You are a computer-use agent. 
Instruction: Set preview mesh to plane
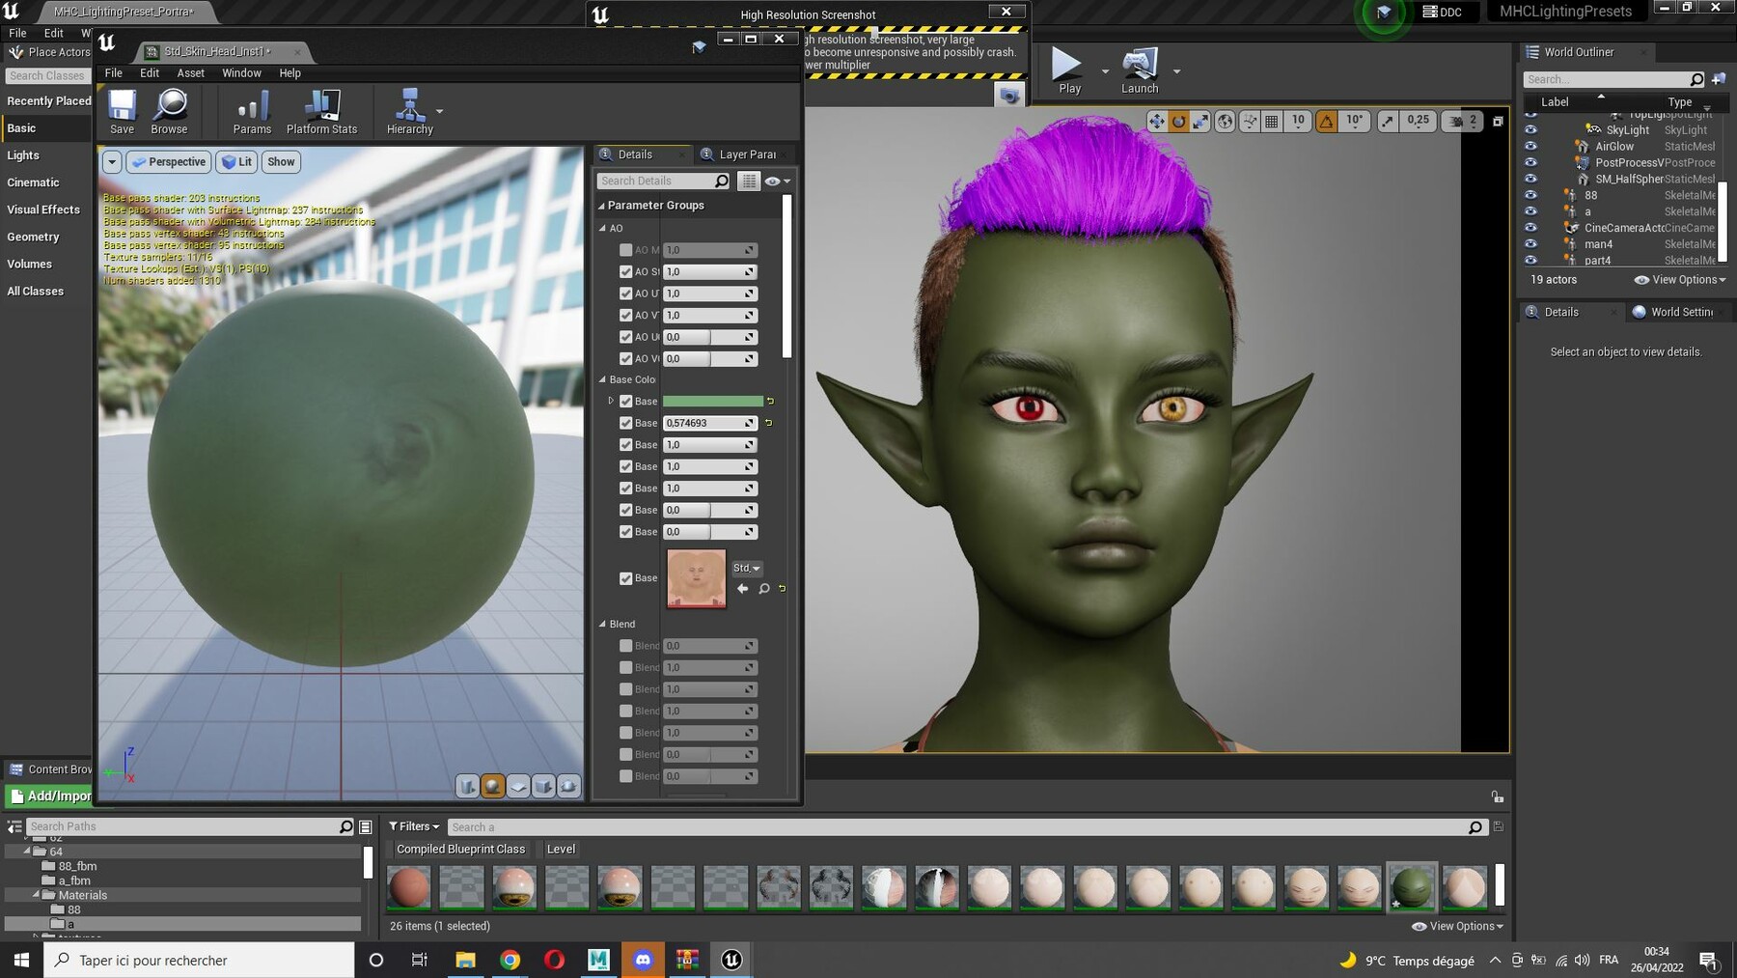coord(518,787)
